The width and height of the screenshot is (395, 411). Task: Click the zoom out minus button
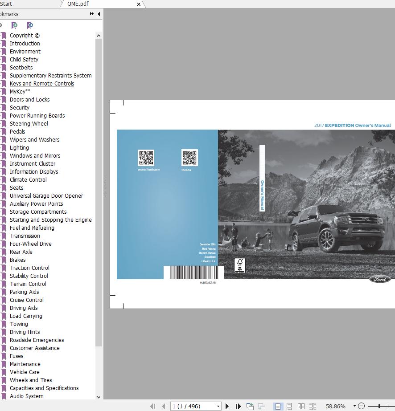pos(362,406)
